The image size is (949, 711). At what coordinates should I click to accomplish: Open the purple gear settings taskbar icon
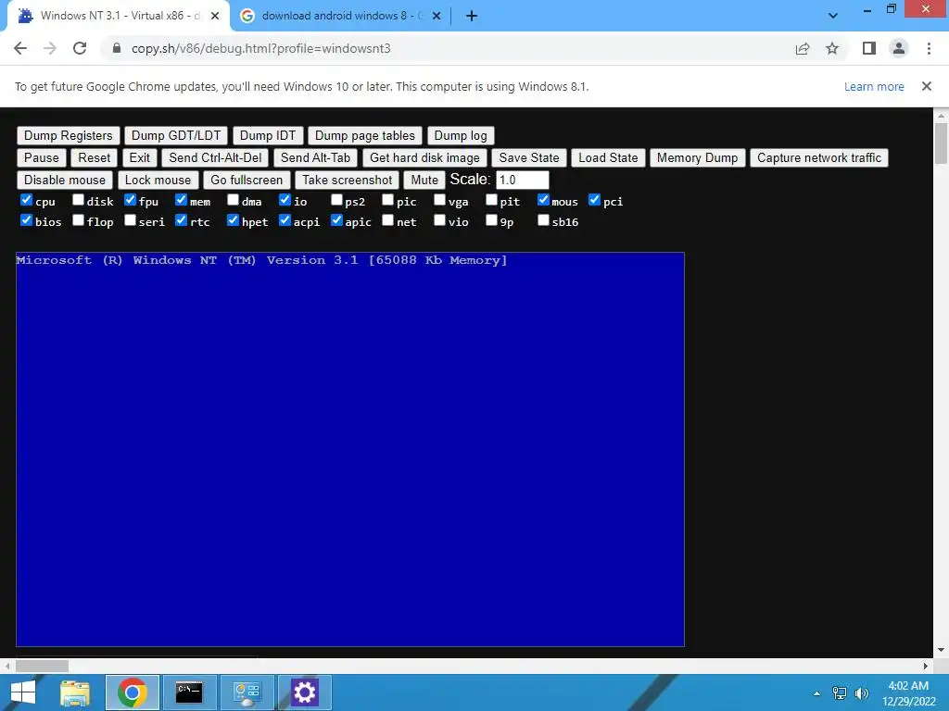304,692
